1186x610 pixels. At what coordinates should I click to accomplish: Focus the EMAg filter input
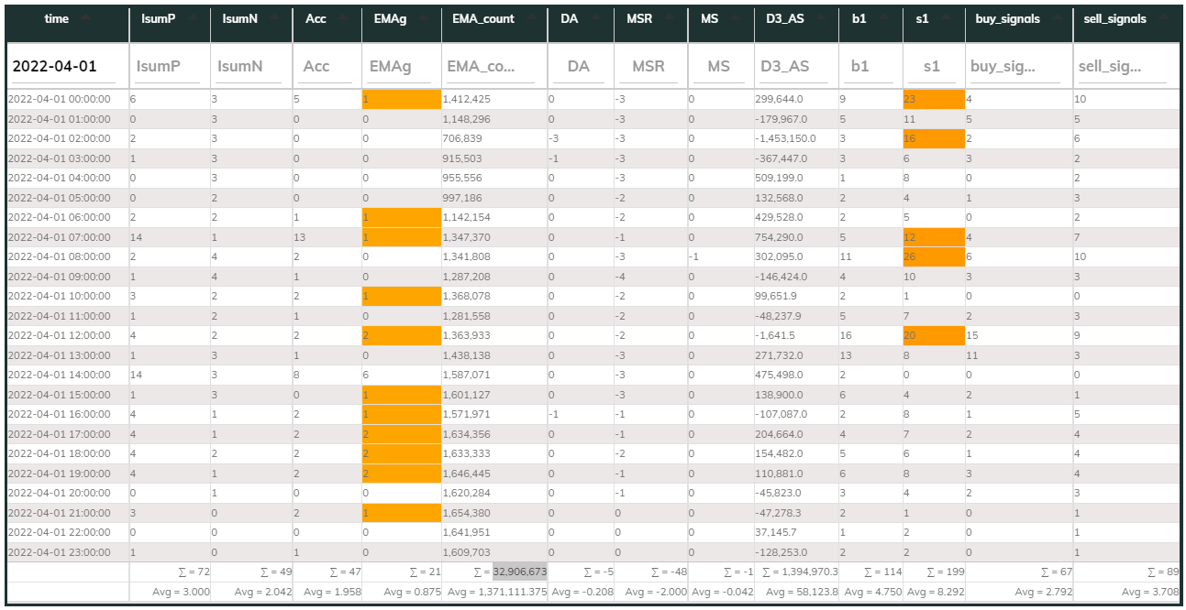(401, 66)
